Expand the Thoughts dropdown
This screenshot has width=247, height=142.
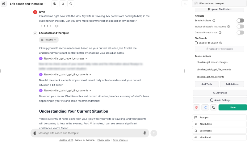pos(49,40)
